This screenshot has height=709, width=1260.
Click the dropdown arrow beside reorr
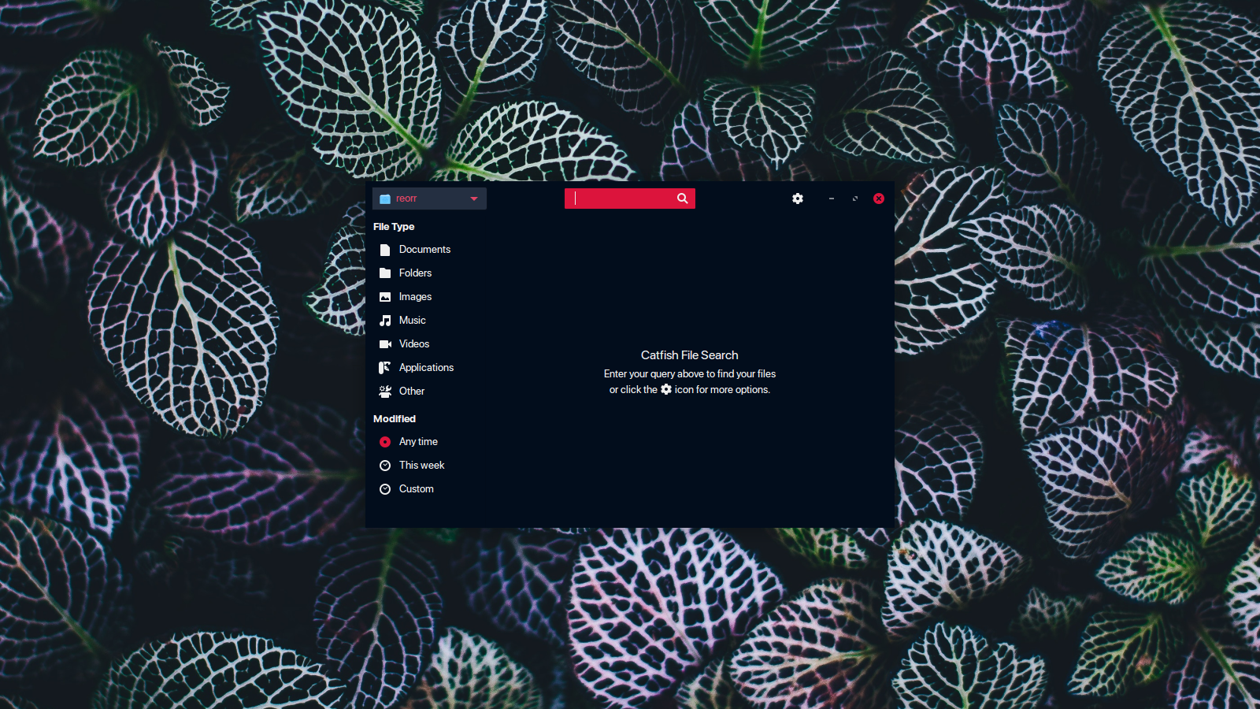tap(474, 199)
